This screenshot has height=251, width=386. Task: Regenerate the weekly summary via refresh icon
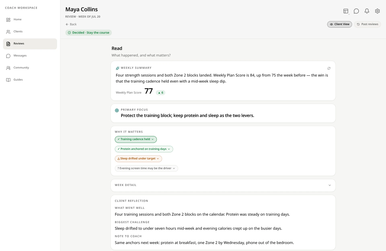[x=329, y=68]
